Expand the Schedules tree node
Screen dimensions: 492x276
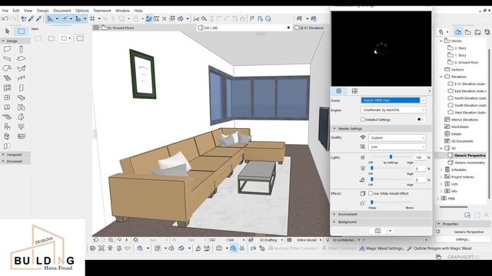coord(441,170)
